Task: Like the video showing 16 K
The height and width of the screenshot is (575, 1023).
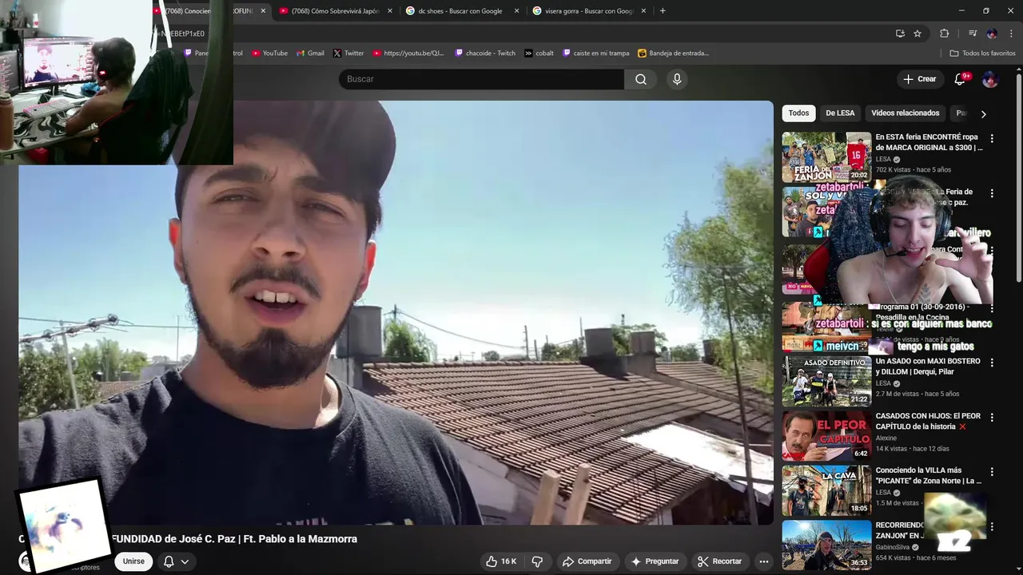Action: (501, 561)
